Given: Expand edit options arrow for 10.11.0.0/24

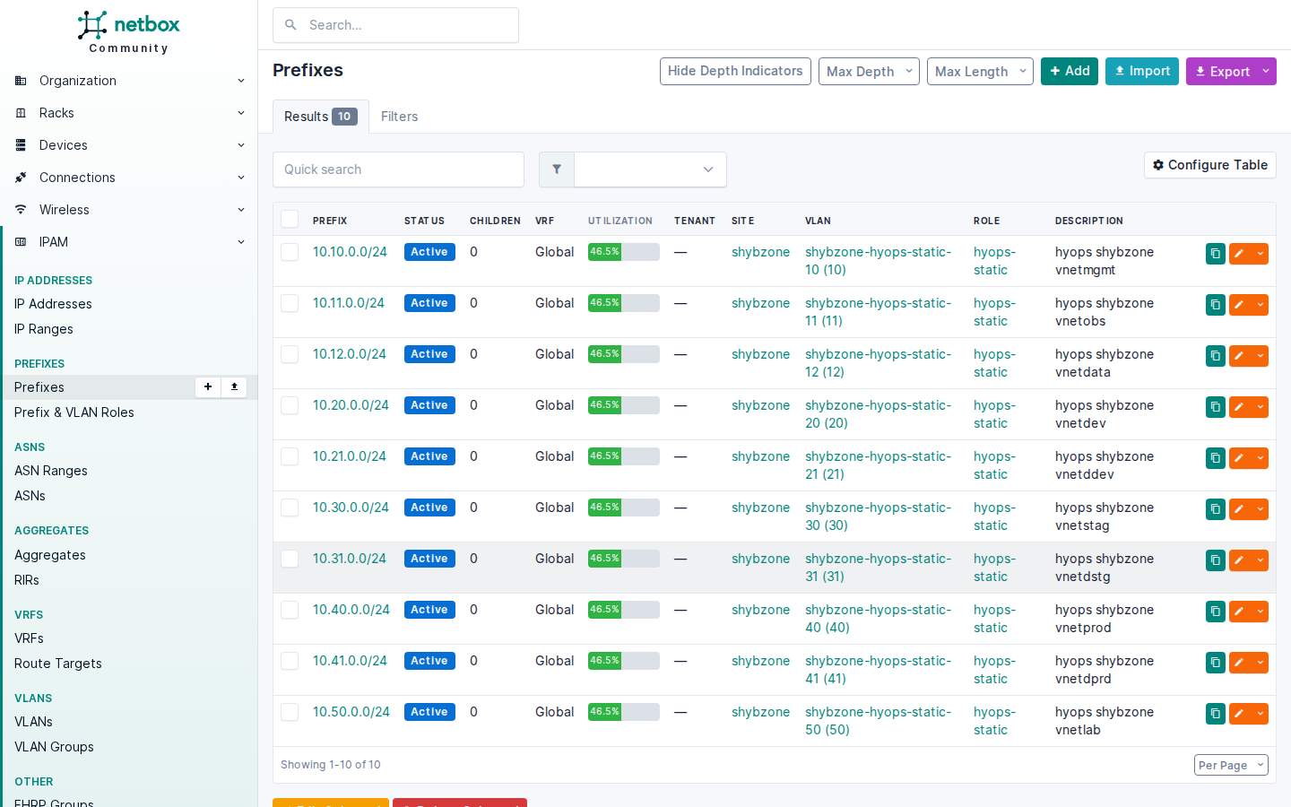Looking at the screenshot, I should coord(1261,305).
